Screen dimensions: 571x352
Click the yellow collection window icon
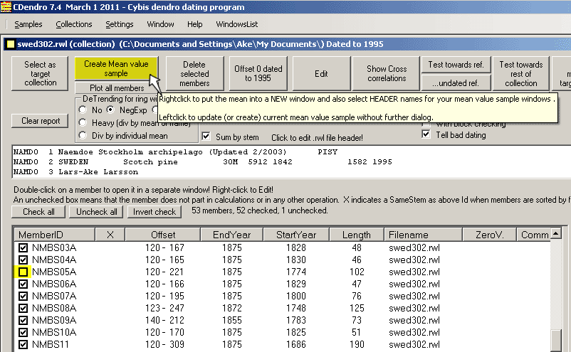click(x=11, y=44)
